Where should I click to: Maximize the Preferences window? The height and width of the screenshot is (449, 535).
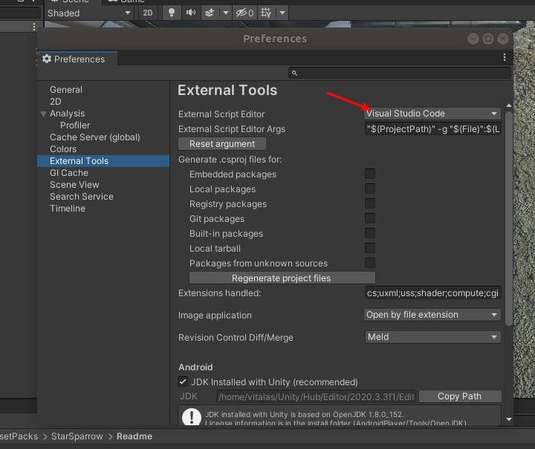point(488,39)
